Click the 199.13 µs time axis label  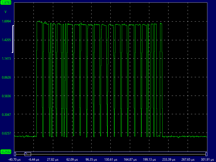tap(149, 160)
